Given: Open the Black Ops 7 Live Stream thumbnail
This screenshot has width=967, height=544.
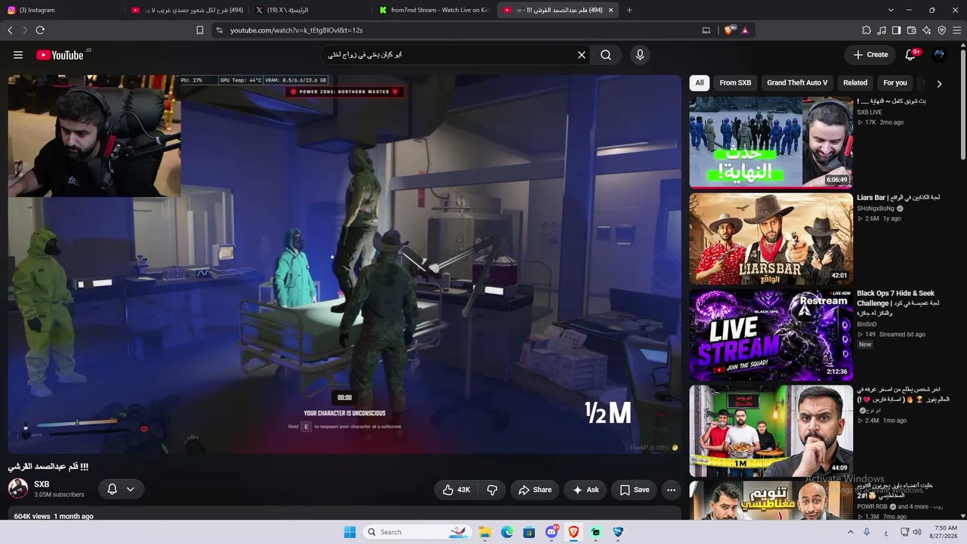Looking at the screenshot, I should coord(771,335).
